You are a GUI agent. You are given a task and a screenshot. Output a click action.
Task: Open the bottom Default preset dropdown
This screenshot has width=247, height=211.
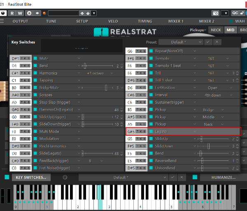(x=123, y=177)
